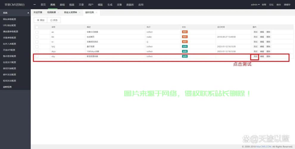
Task: Toggle the 启用 status badge for zkyu
Action: [185, 51]
